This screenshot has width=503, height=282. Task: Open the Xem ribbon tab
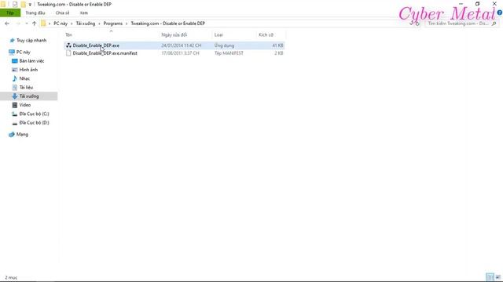tap(84, 13)
